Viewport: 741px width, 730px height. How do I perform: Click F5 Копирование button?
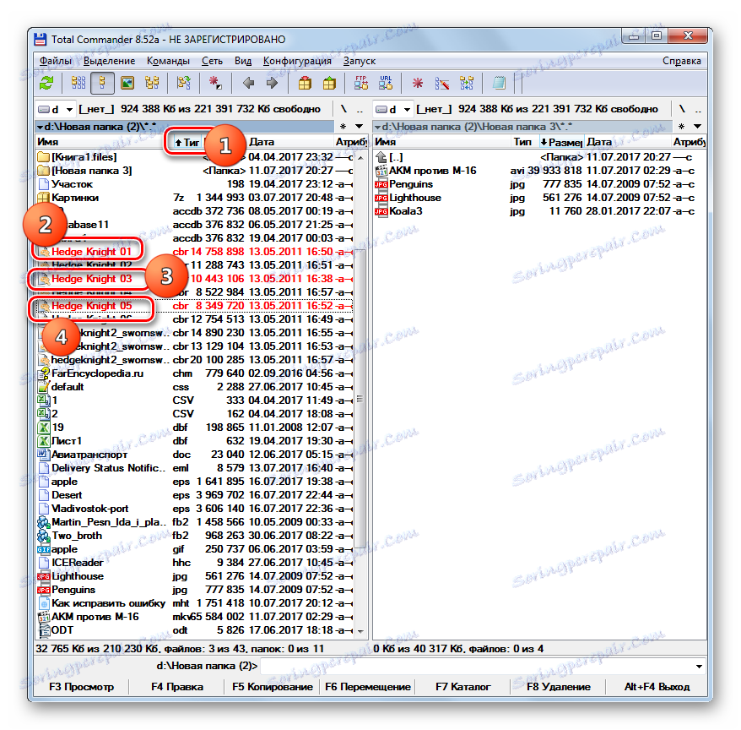(273, 686)
